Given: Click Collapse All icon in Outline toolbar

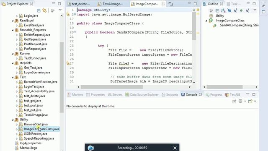Looking at the screenshot, I should [217, 10].
